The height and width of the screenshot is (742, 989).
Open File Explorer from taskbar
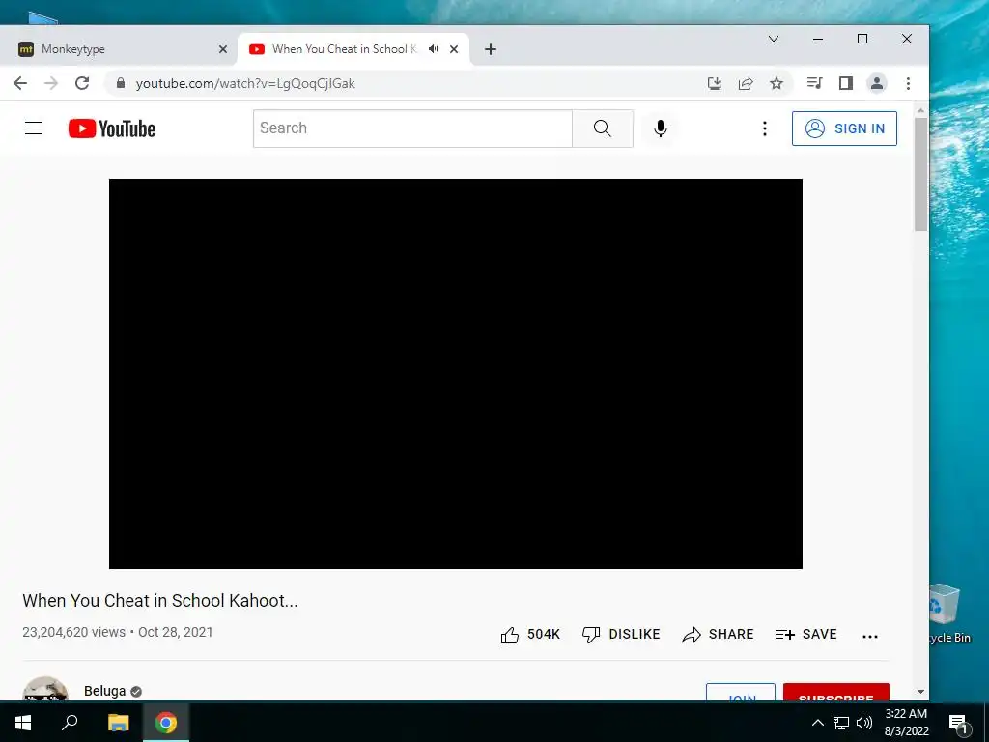tap(118, 723)
